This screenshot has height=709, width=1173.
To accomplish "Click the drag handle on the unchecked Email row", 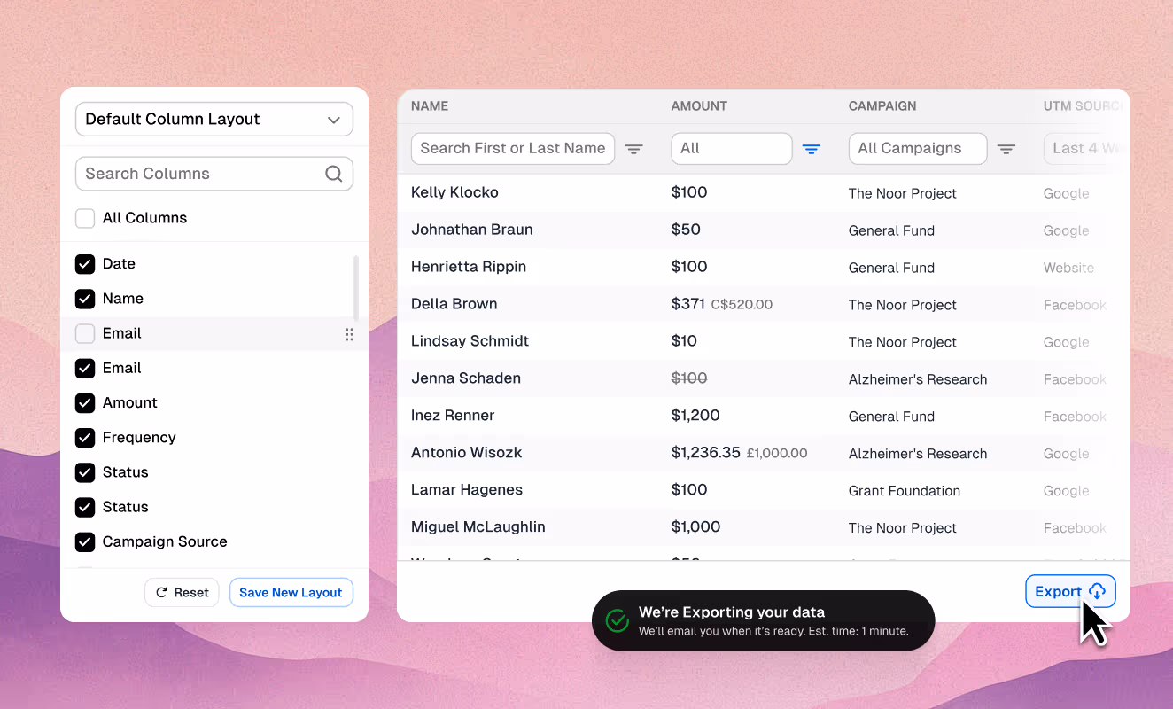I will click(349, 334).
